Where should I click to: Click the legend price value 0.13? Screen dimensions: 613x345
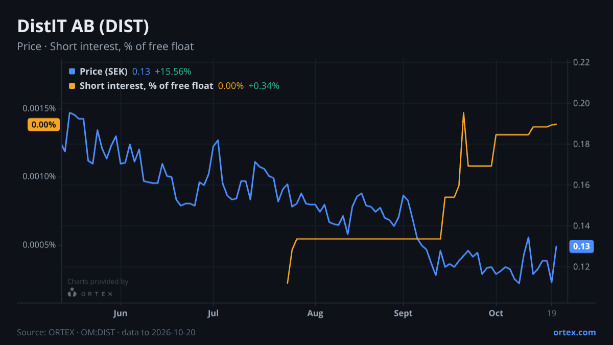tap(141, 72)
